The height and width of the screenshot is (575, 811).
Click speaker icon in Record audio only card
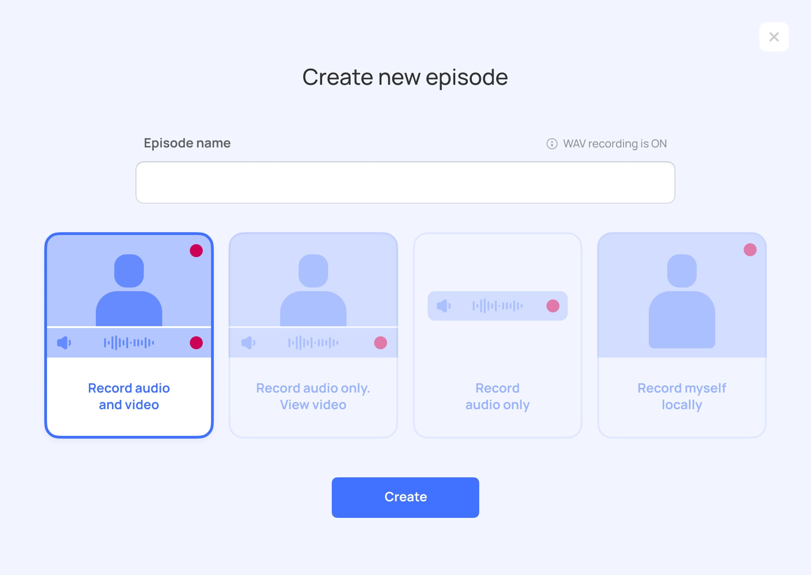pos(443,306)
